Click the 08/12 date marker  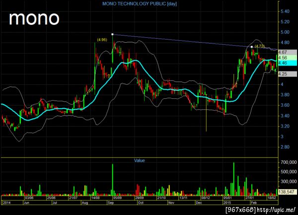coord(206,198)
